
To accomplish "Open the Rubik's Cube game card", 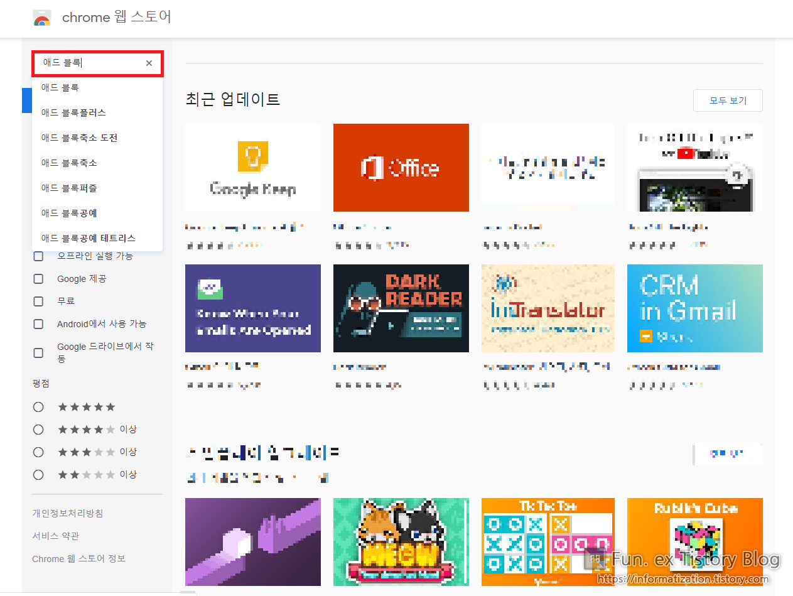I will (695, 542).
